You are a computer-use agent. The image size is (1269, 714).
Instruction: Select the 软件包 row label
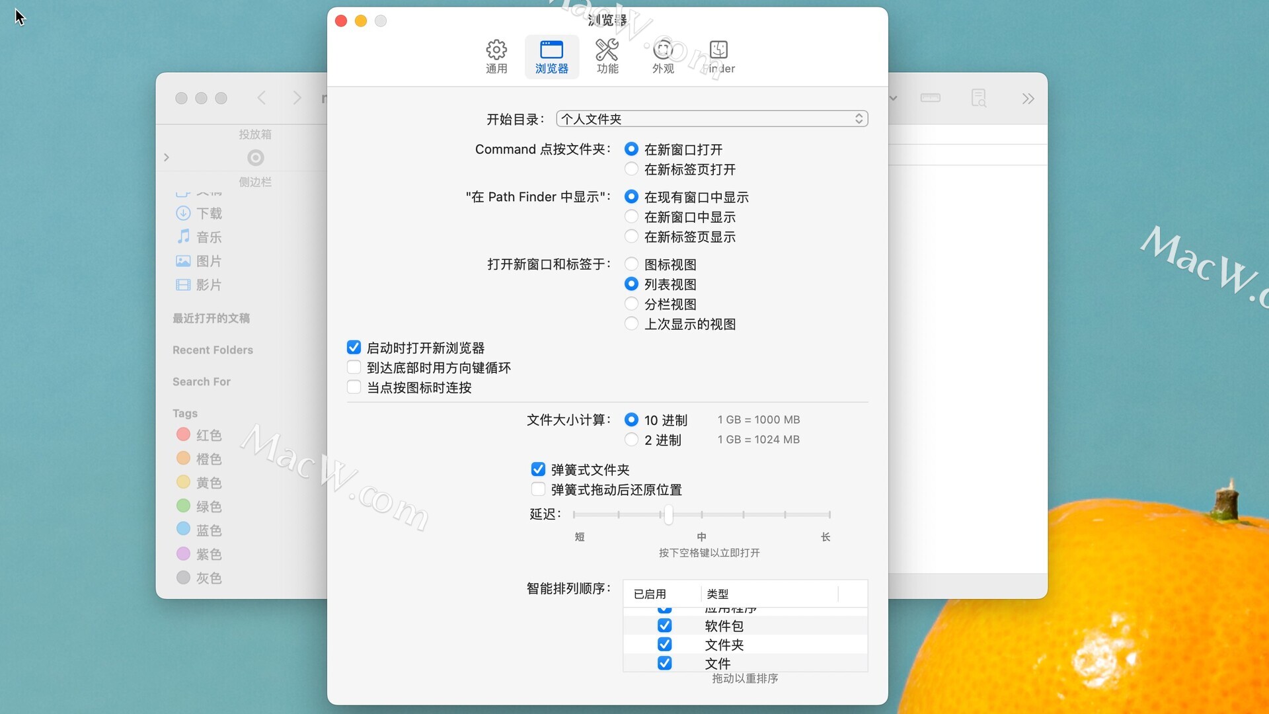(x=724, y=625)
